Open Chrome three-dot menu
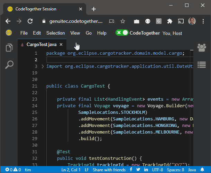 coord(203,21)
